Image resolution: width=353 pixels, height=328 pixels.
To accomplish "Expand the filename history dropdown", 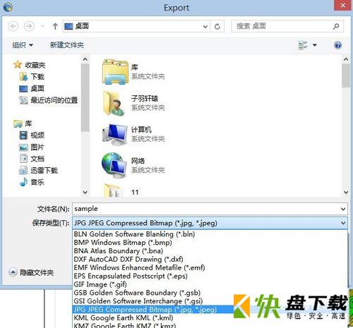I will pyautogui.click(x=343, y=209).
